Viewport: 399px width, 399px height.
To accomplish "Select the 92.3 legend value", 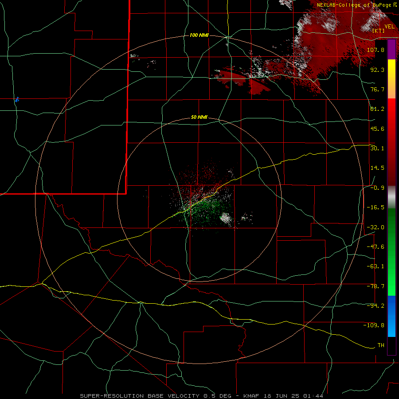I will (377, 70).
